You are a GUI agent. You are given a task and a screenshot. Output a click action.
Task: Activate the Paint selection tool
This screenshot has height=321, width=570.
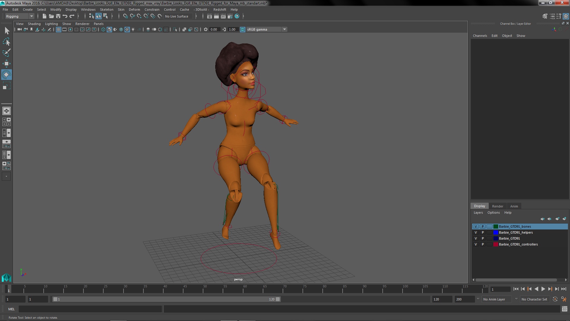[x=7, y=53]
